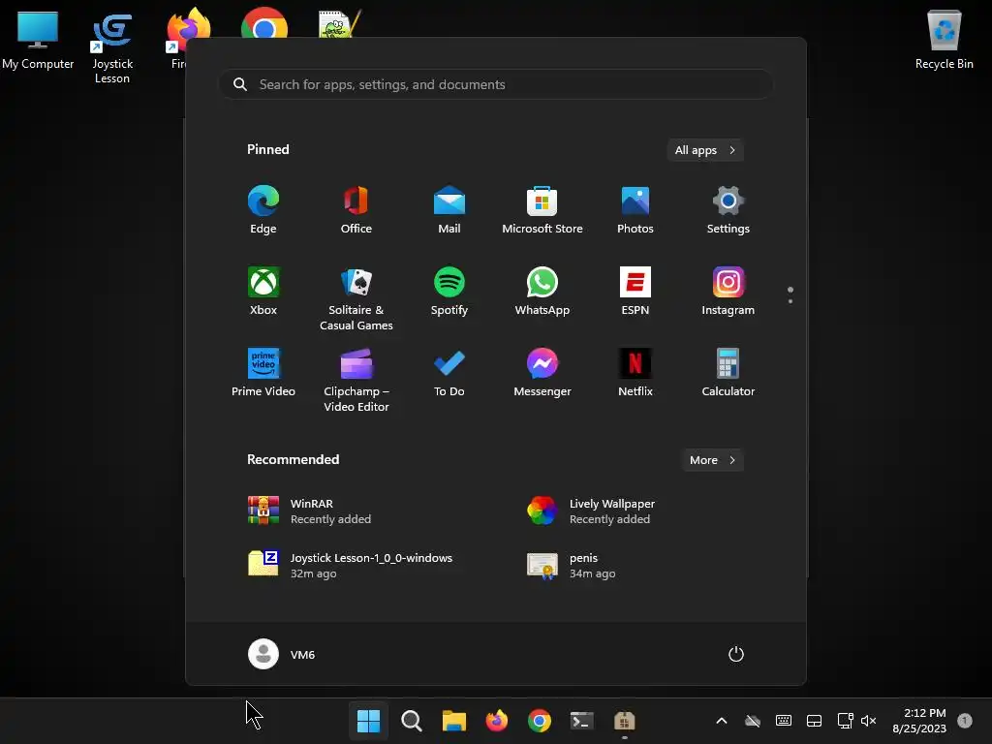Open Instagram
Screen dimensions: 992x744
click(728, 291)
